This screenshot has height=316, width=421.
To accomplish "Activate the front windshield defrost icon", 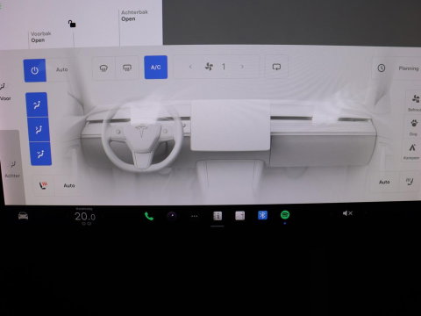I will click(x=103, y=68).
